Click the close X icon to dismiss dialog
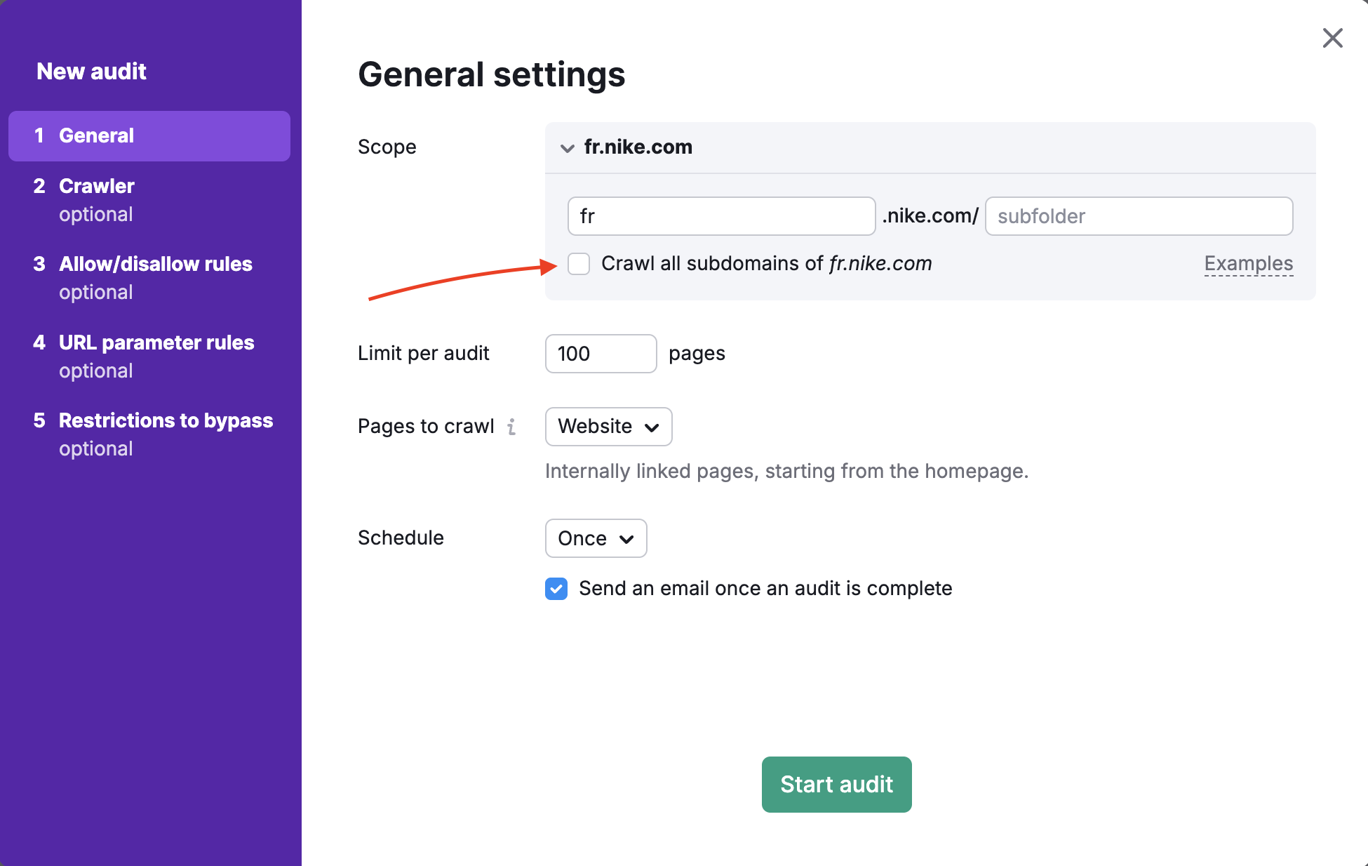The image size is (1368, 866). coord(1332,38)
